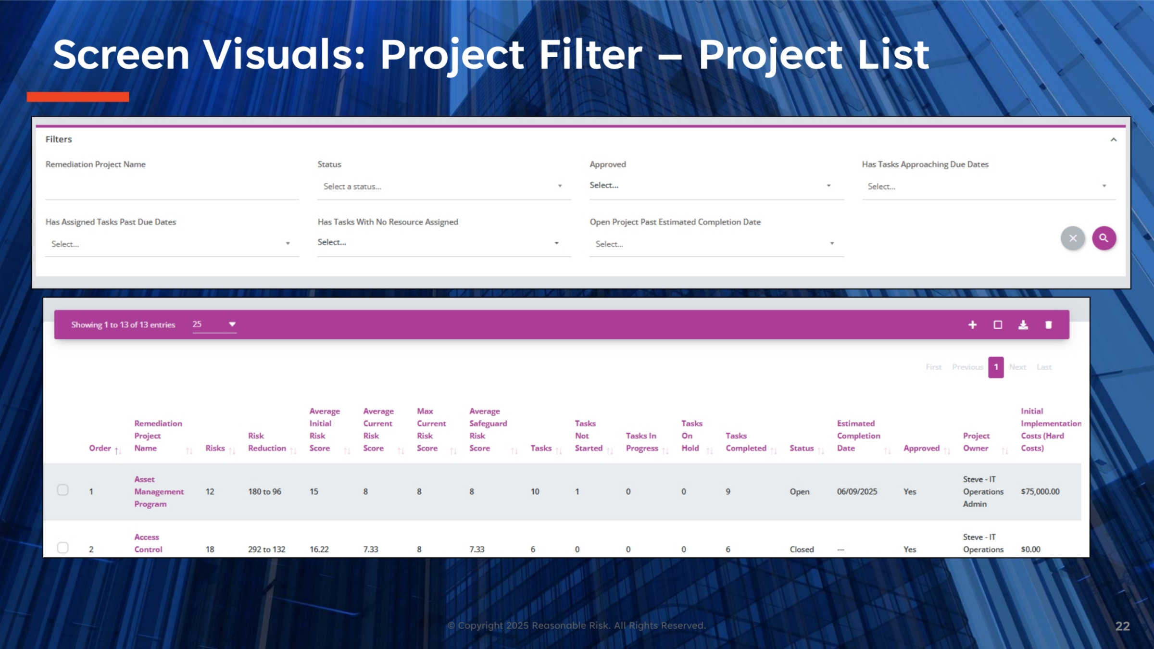This screenshot has width=1154, height=649.
Task: Click the 292 to 132 risk reduction cell
Action: coord(266,549)
